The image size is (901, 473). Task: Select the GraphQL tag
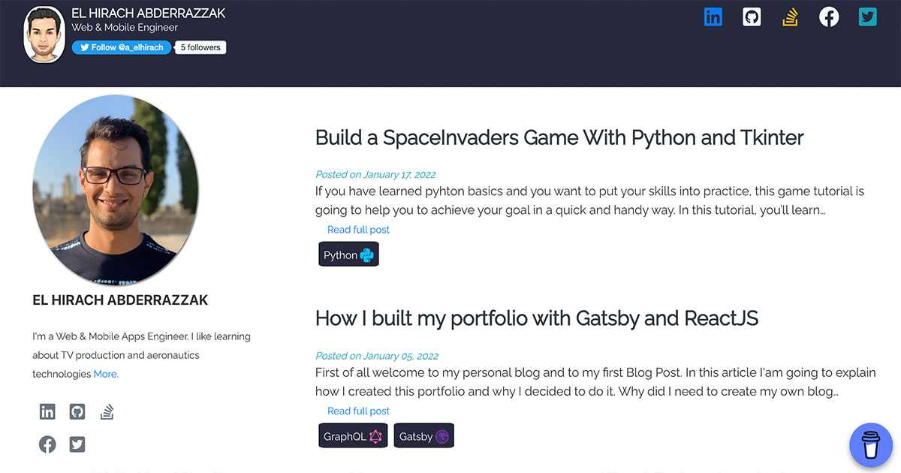[353, 435]
